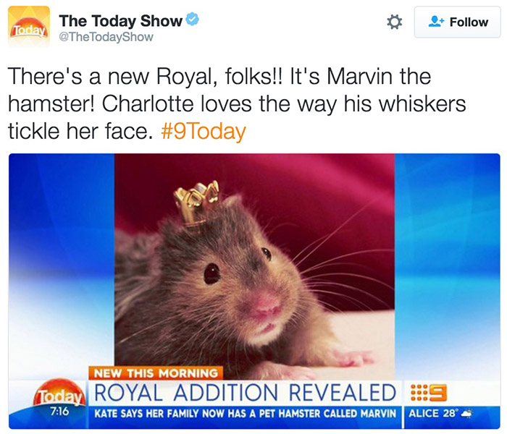Screen dimensions: 507x434
Task: Click the Channel 9 logo
Action: click(x=429, y=393)
